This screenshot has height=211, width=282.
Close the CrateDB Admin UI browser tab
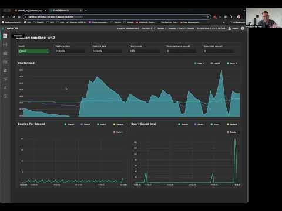pos(80,11)
